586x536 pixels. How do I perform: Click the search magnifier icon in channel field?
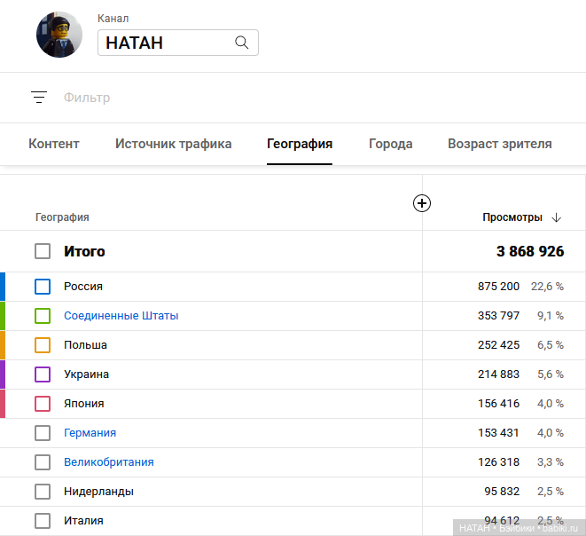241,43
